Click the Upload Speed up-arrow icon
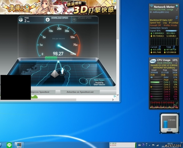 [74, 20]
